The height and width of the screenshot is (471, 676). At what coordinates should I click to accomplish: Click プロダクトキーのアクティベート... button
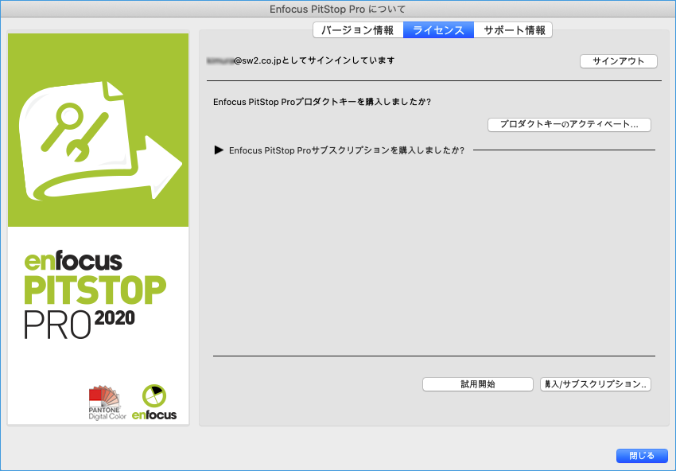(x=569, y=125)
